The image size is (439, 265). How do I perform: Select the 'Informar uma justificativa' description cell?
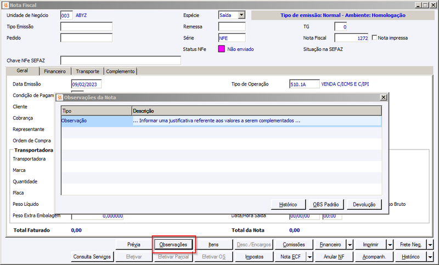(x=257, y=120)
